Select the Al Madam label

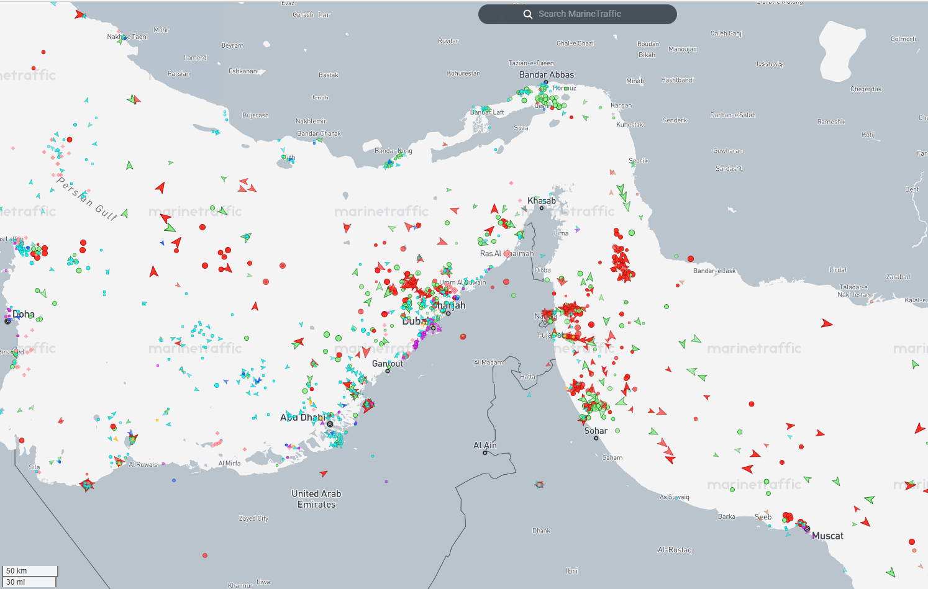[x=489, y=362]
